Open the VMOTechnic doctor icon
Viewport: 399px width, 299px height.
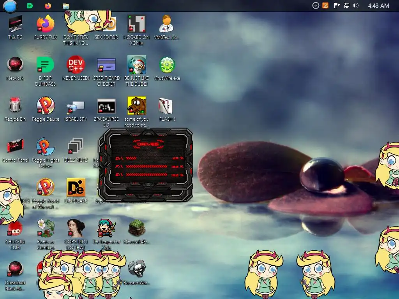point(167,27)
